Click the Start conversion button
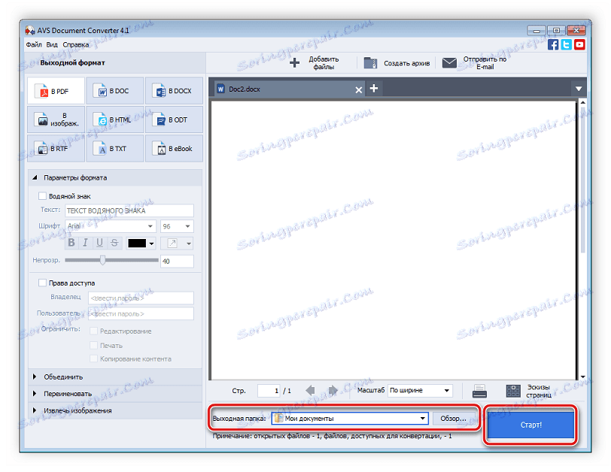This screenshot has height=472, width=611. tap(530, 425)
